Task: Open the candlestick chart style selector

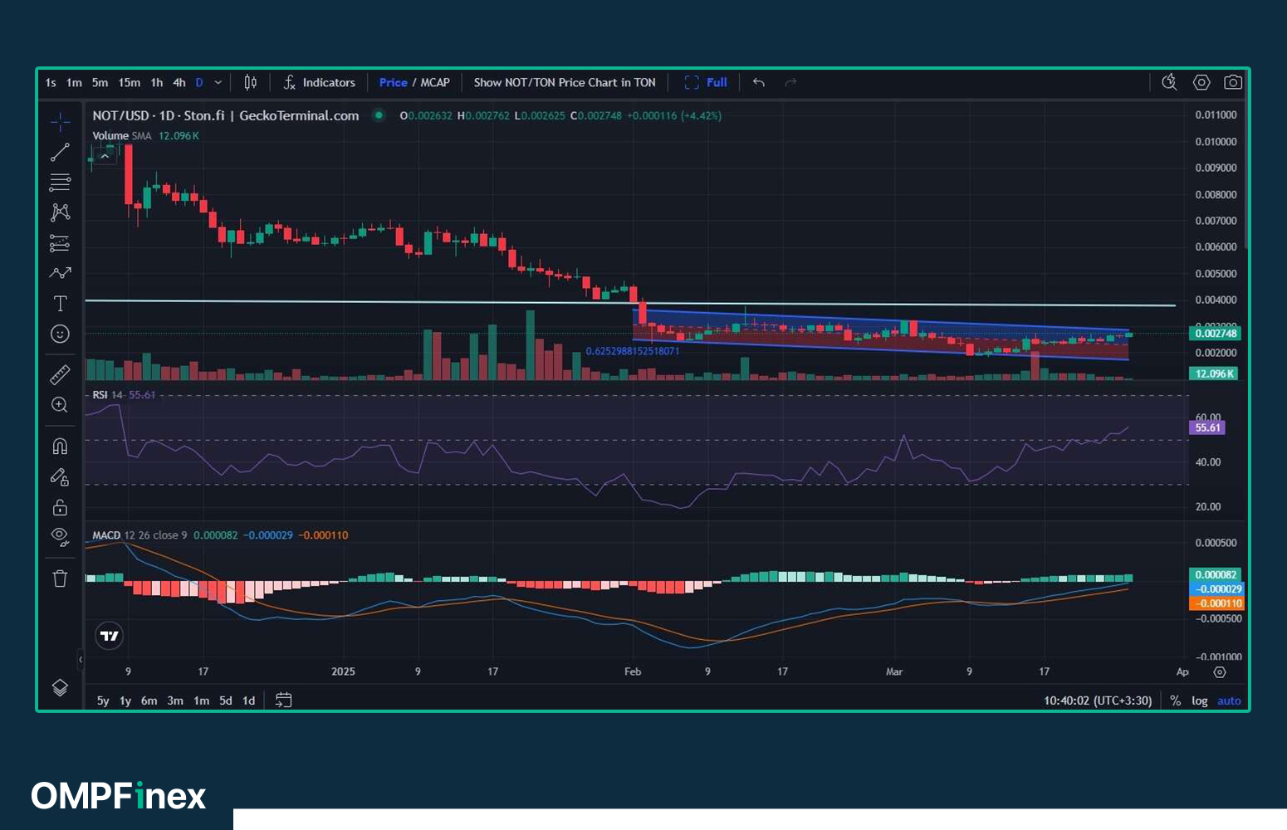Action: [250, 82]
